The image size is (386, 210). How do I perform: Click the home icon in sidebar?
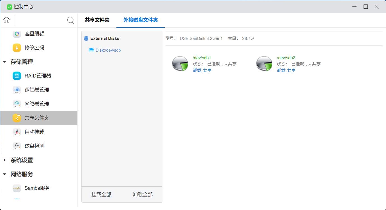[x=6, y=20]
